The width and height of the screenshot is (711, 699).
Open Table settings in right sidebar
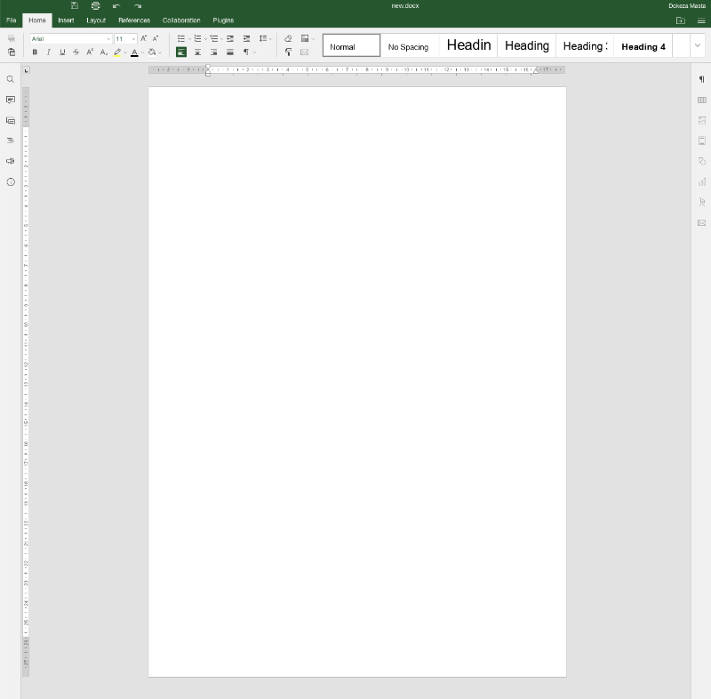701,100
